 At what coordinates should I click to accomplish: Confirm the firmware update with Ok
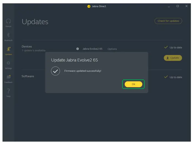click(133, 84)
